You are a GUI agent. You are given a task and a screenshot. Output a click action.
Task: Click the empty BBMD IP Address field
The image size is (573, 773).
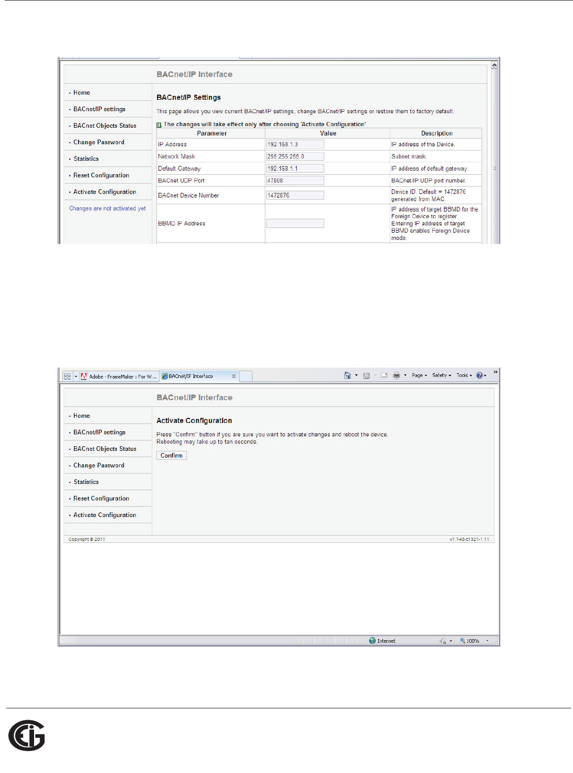click(x=295, y=223)
